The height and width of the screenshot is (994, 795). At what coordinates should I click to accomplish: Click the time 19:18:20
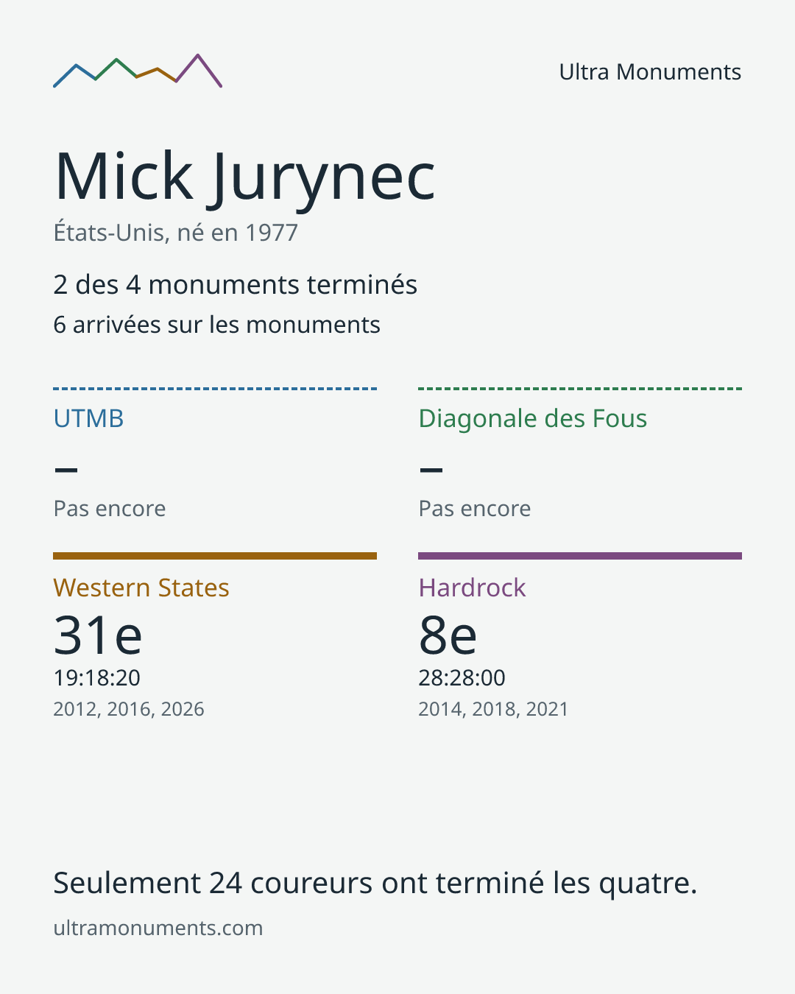[x=97, y=677]
